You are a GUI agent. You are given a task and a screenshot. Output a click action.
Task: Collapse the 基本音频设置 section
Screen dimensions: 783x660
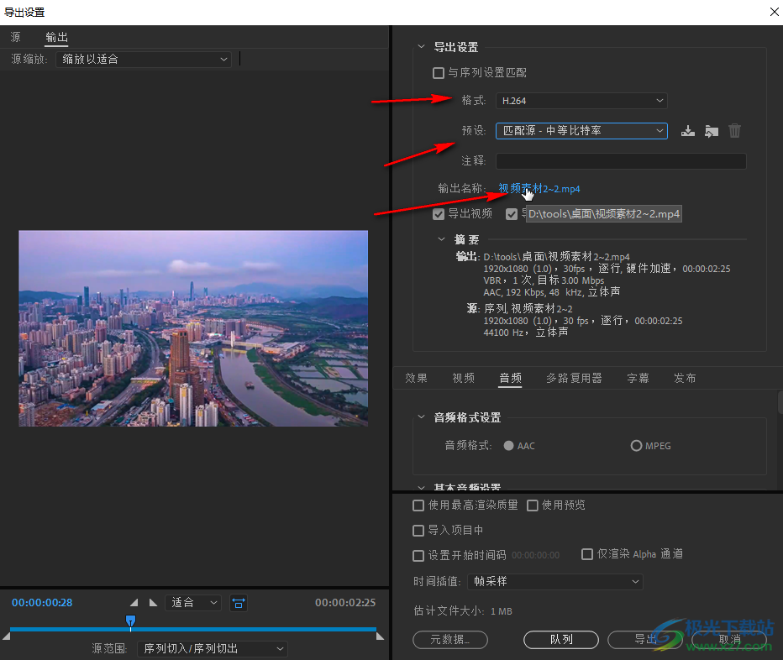(x=422, y=487)
